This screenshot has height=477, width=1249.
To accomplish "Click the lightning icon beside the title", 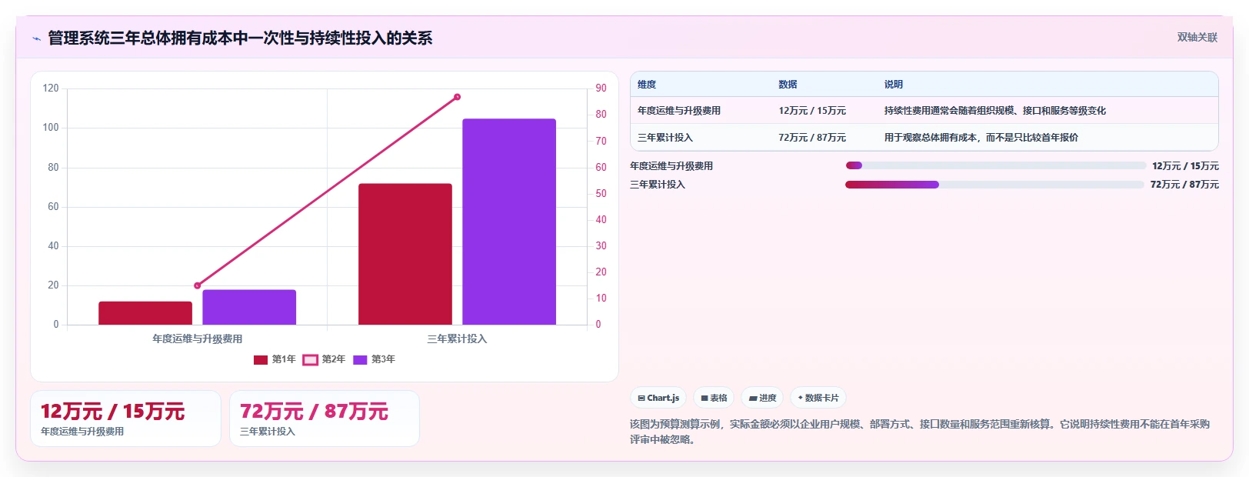I will 36,38.
